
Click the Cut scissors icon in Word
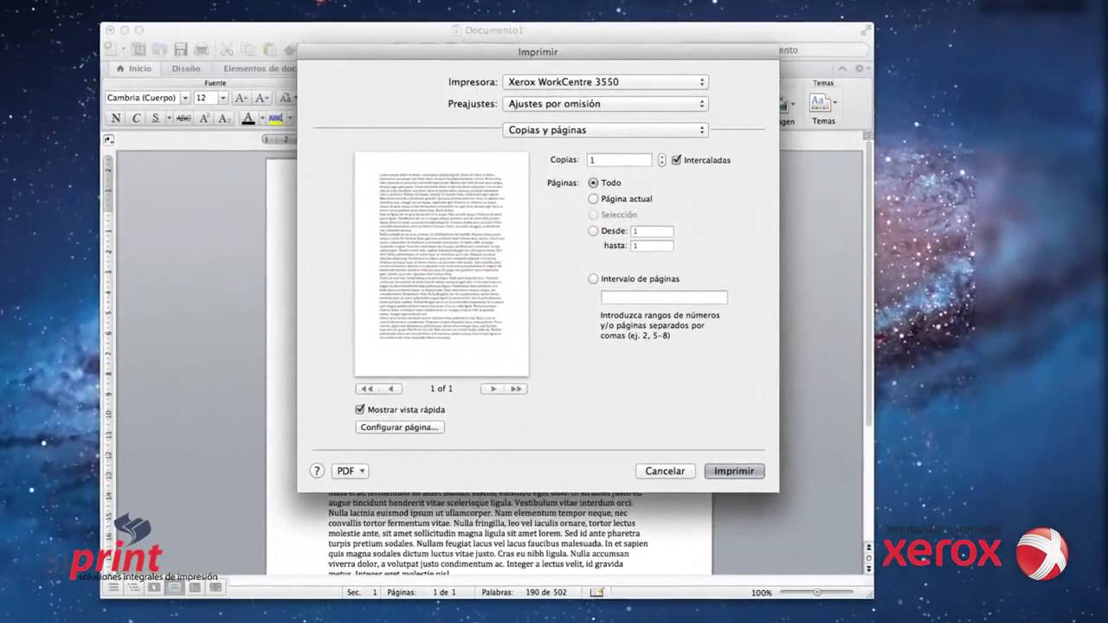click(x=227, y=49)
